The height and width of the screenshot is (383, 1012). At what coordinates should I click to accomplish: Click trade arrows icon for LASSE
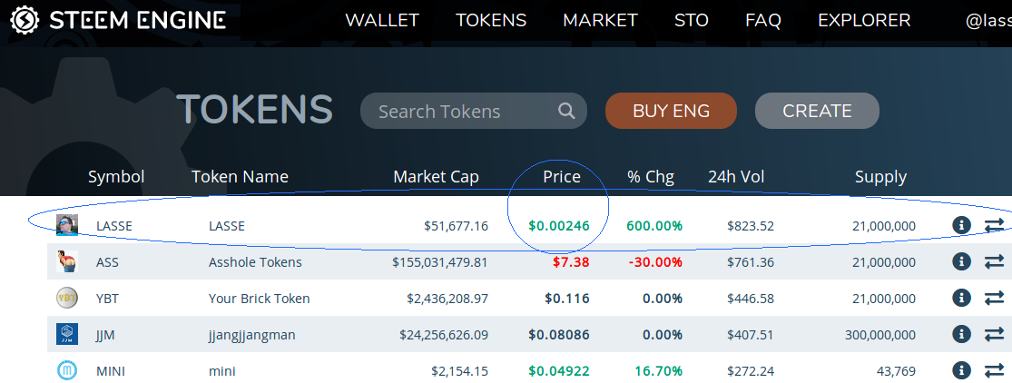point(994,225)
